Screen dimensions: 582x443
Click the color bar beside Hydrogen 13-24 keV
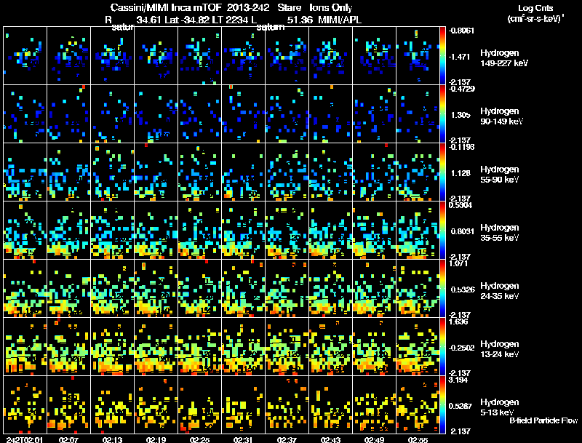tap(442, 346)
